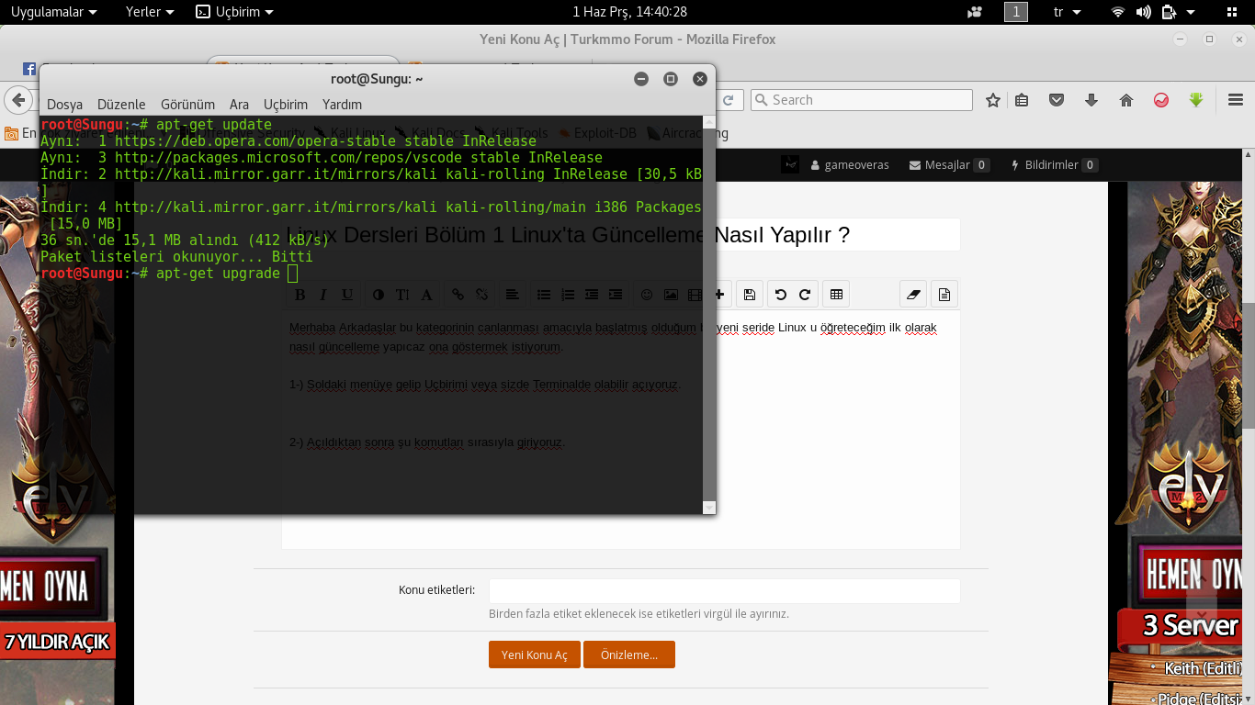Viewport: 1255px width, 705px height.
Task: Show bookmarks list icon in Firefox toolbar
Action: pos(1022,100)
